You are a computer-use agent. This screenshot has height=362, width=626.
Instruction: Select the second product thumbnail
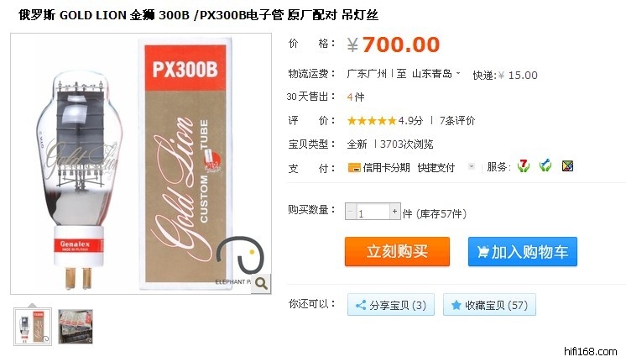(x=76, y=327)
